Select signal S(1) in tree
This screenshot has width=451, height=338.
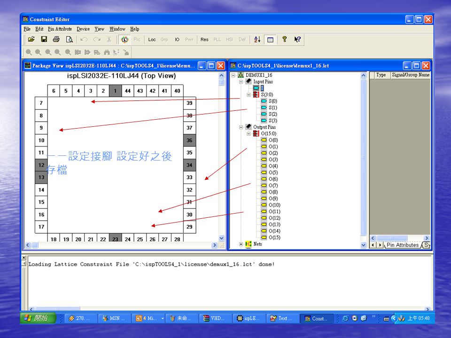tap(272, 108)
